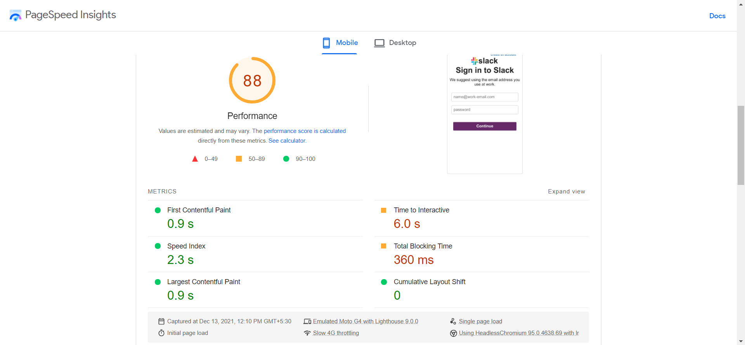Click the Initial page load text

click(x=187, y=333)
